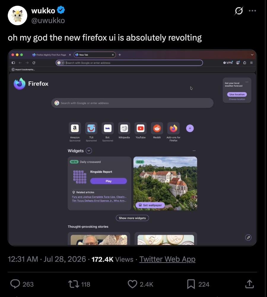The width and height of the screenshot is (267, 297).
Task: Click the wukko display name
Action: tap(43, 11)
